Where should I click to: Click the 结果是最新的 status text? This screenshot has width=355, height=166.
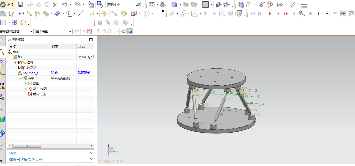pyautogui.click(x=61, y=78)
